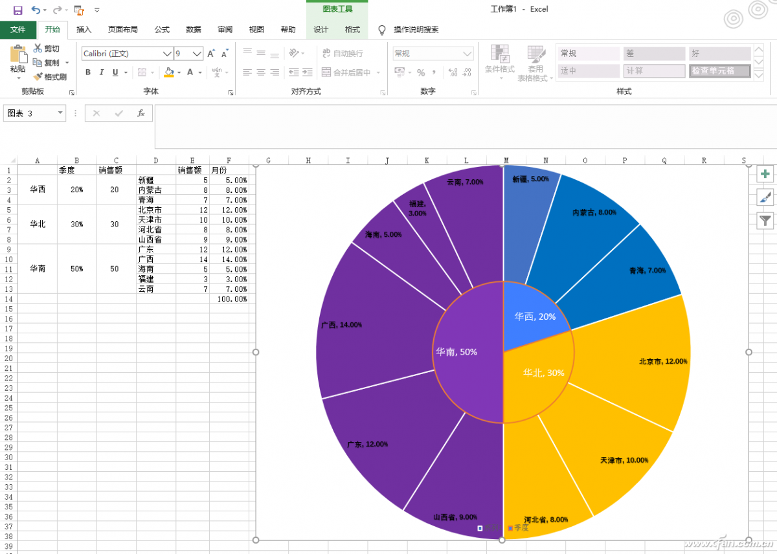This screenshot has width=777, height=554.
Task: Click the Insert Function fx icon
Action: click(x=141, y=113)
